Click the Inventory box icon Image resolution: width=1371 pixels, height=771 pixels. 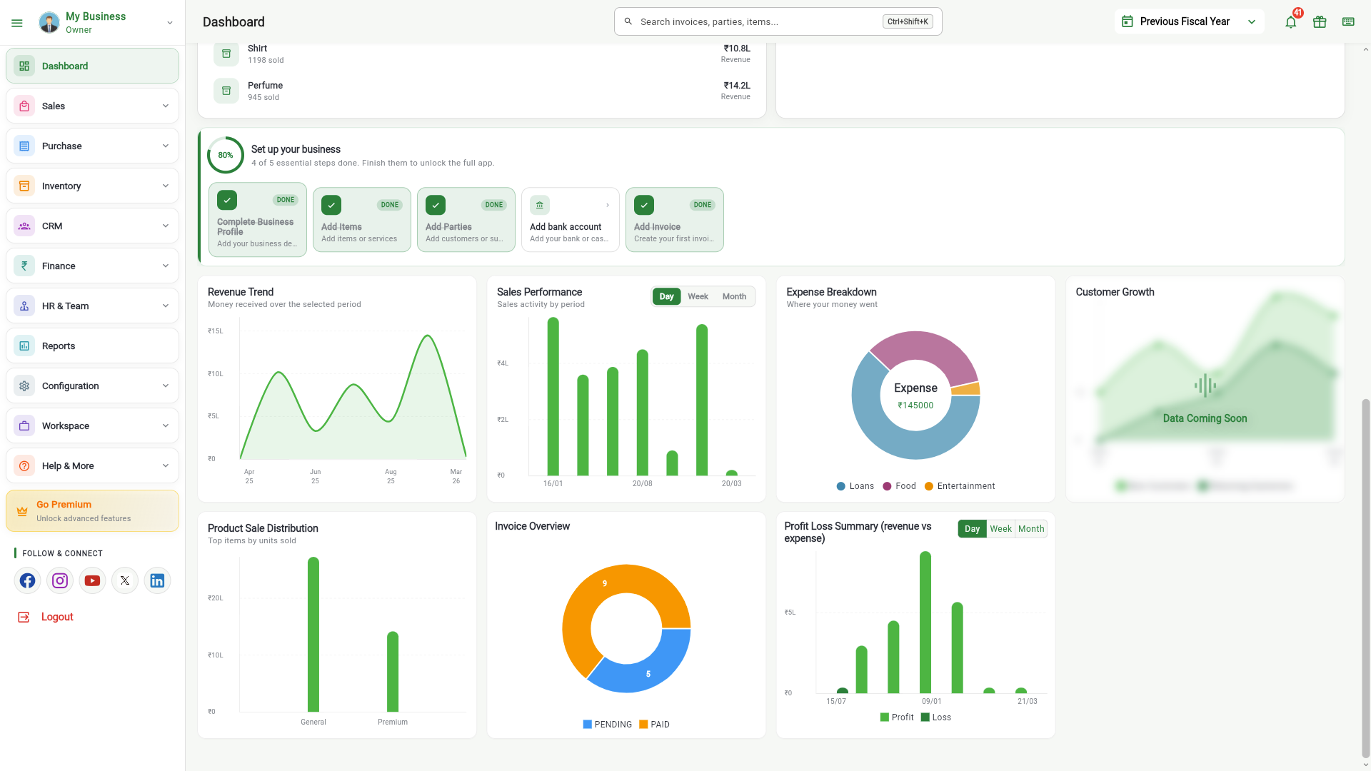point(24,186)
